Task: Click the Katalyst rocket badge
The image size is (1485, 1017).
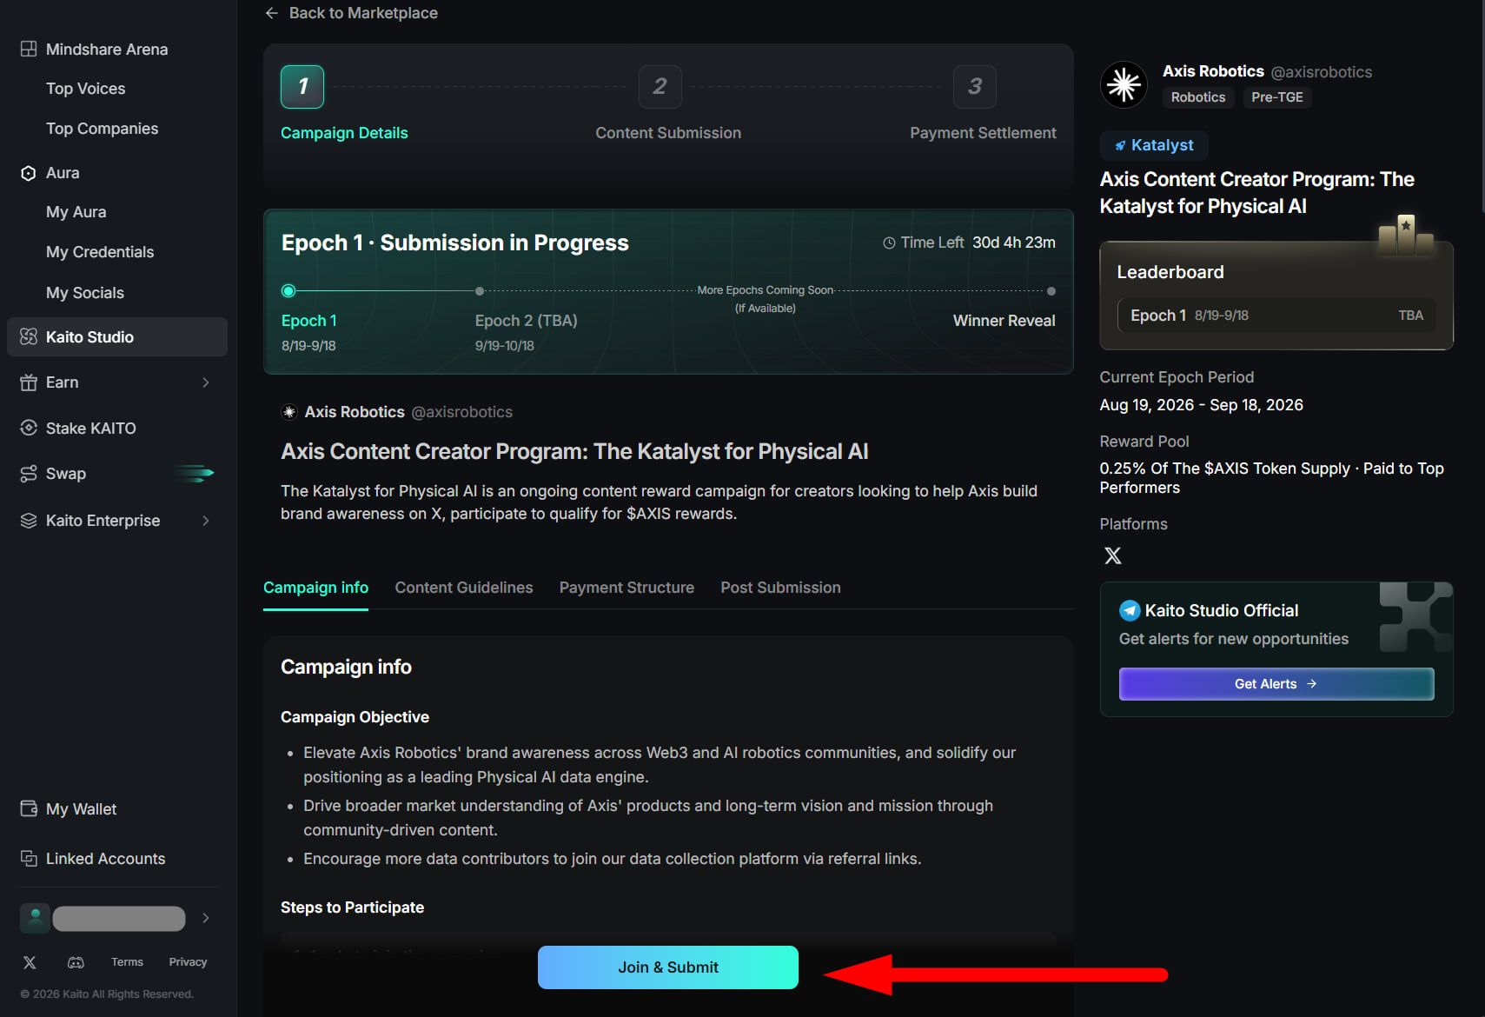Action: (x=1155, y=145)
